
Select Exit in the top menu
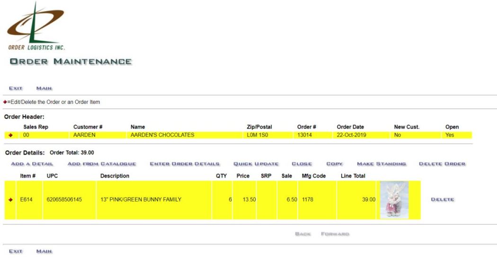click(15, 87)
